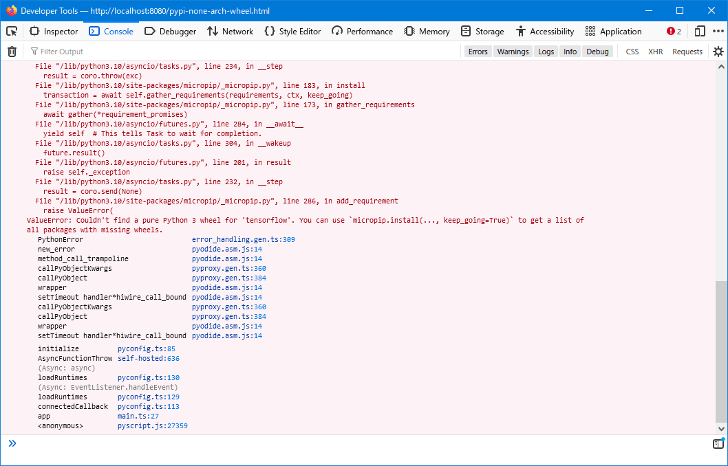
Task: Click the AsyncFunctionThrow stack frame
Action: [75, 358]
